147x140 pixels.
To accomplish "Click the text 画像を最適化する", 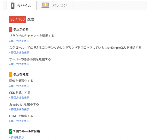I will point(21,81).
